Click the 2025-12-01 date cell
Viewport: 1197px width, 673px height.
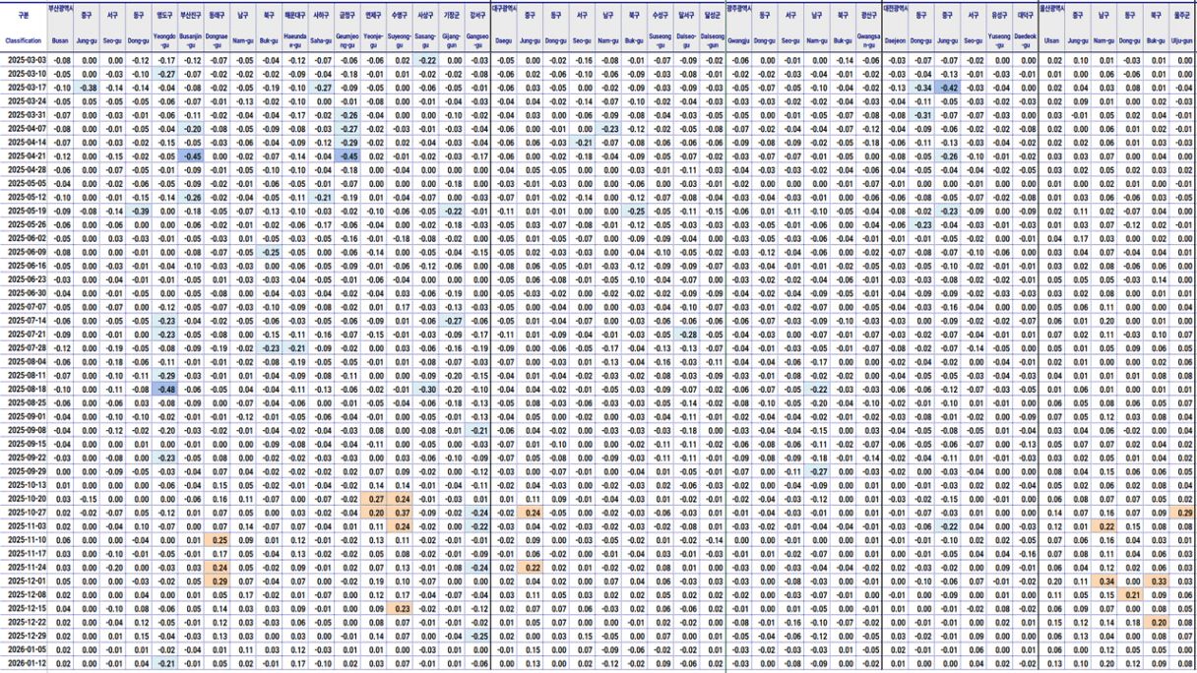click(24, 581)
